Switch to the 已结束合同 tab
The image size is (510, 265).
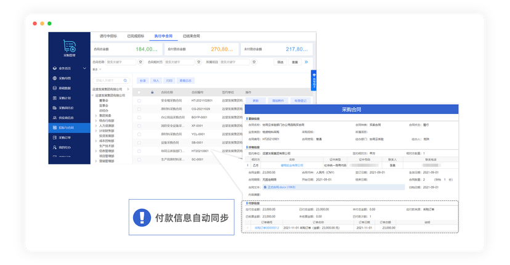tap(192, 36)
